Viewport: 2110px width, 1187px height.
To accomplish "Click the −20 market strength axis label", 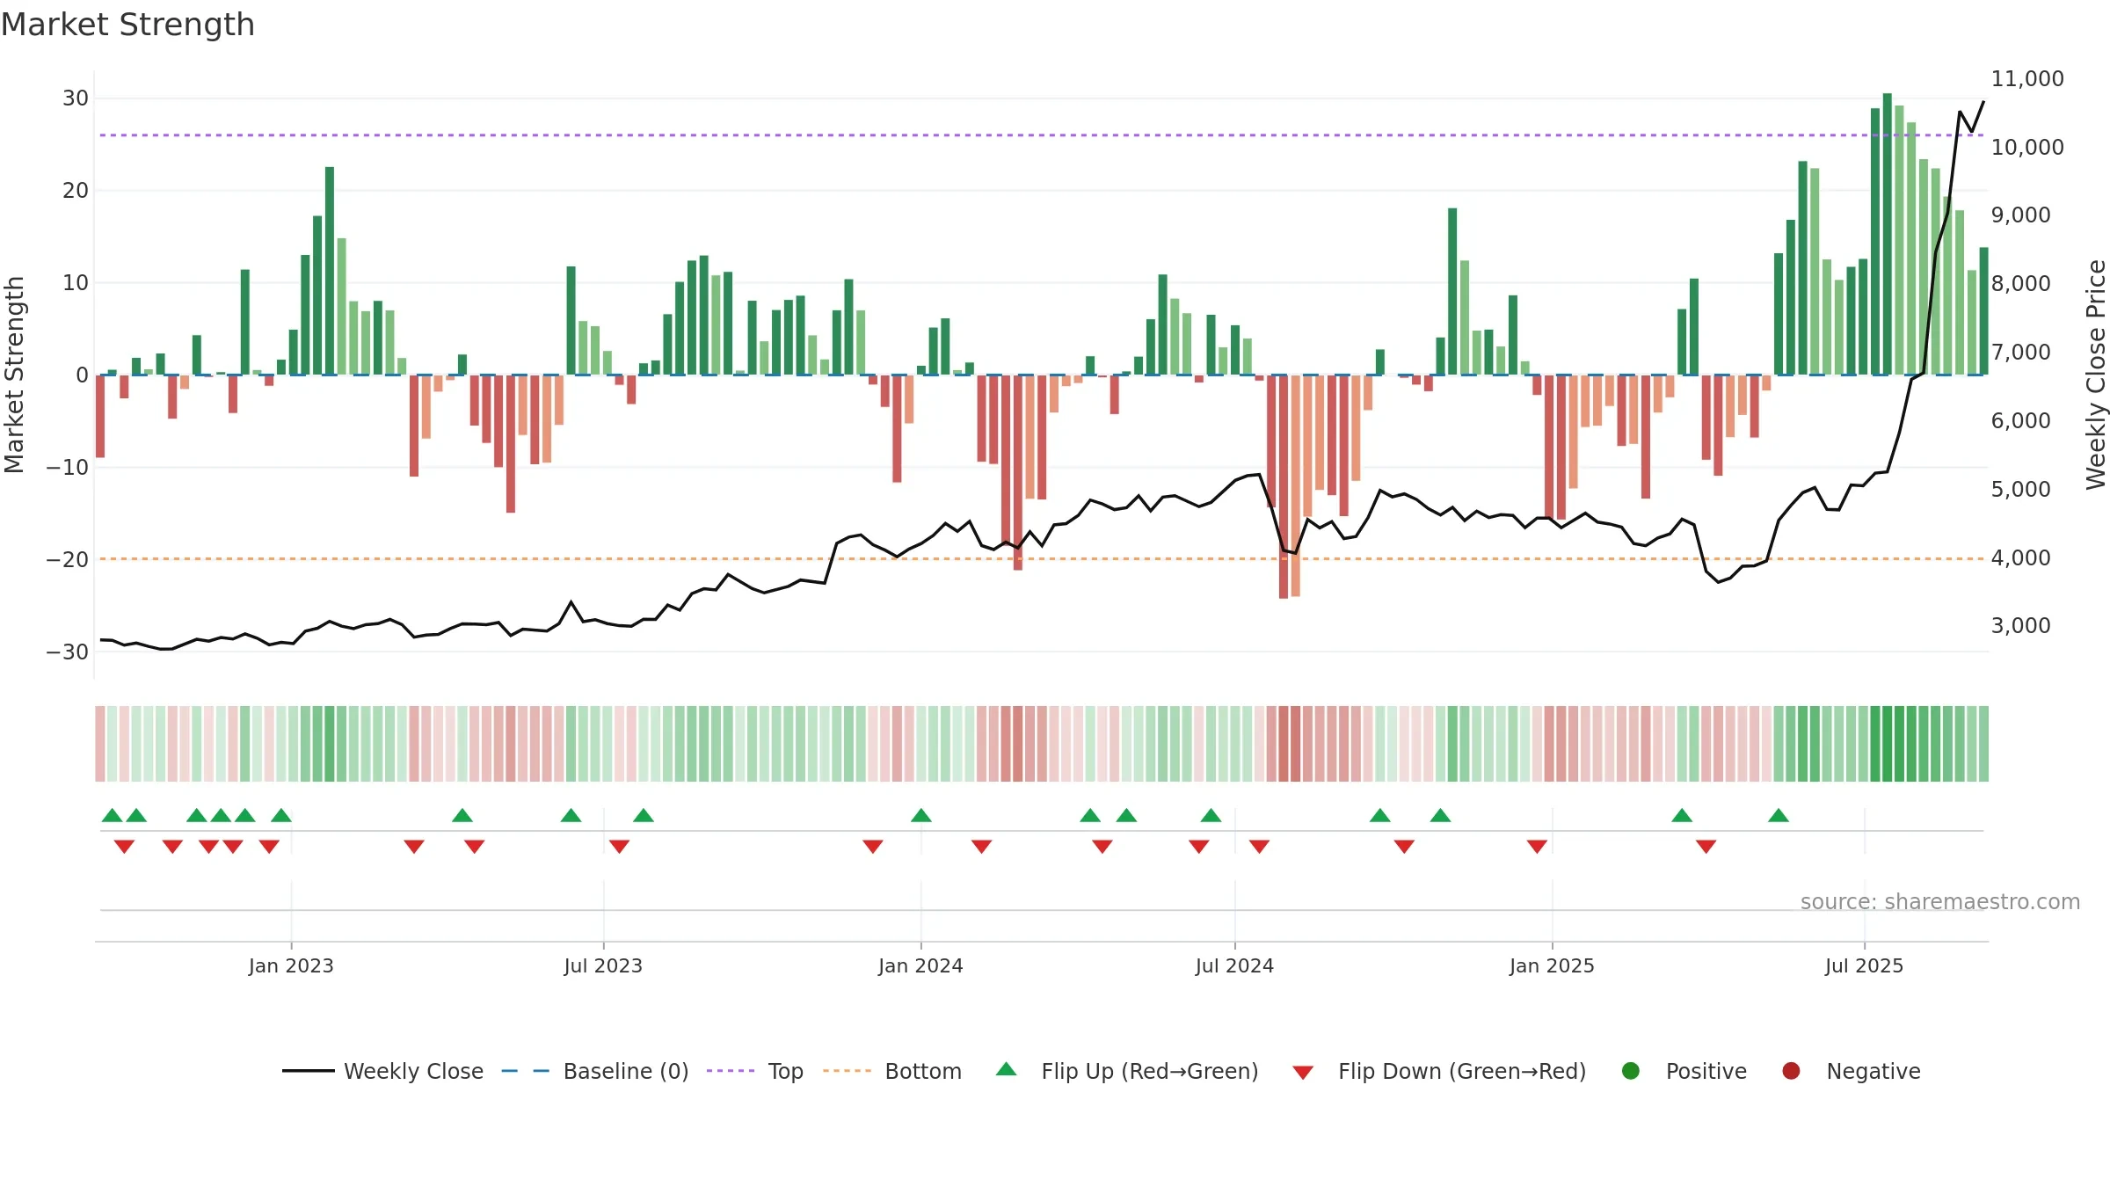I will (68, 560).
